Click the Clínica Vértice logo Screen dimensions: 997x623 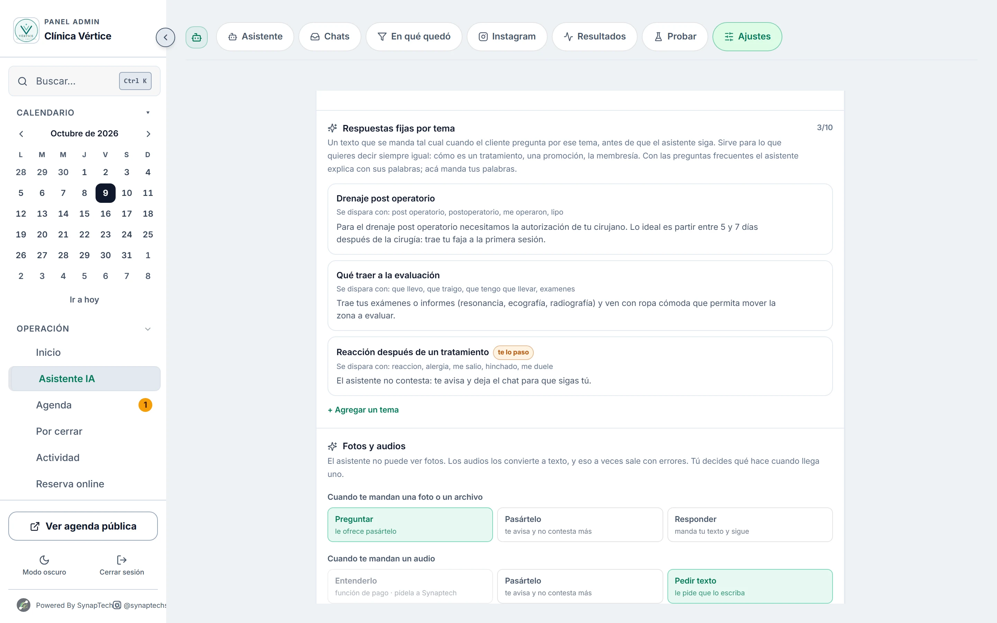pyautogui.click(x=26, y=30)
